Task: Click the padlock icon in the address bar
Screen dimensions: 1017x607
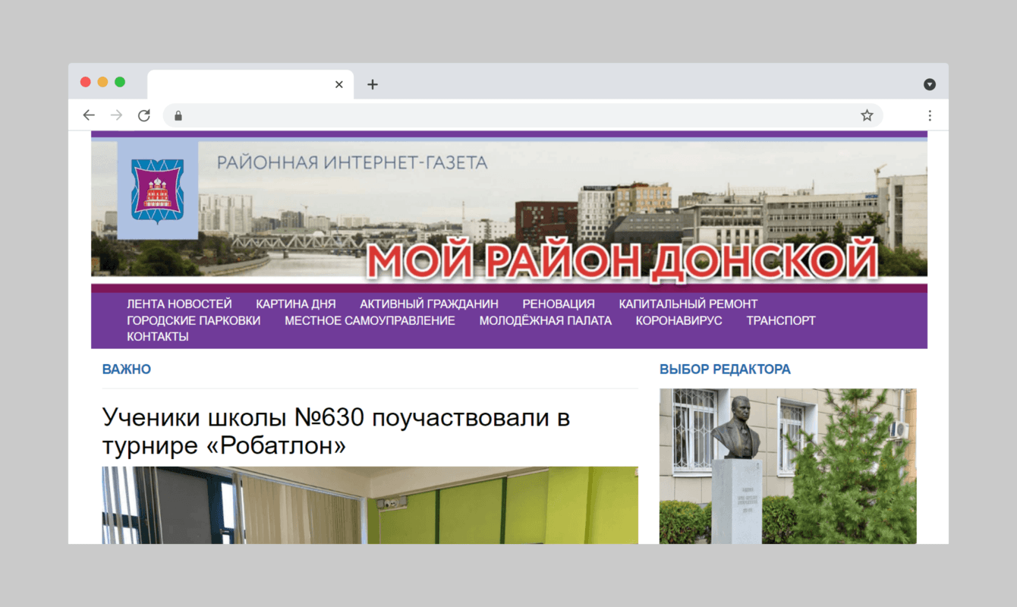Action: (178, 115)
